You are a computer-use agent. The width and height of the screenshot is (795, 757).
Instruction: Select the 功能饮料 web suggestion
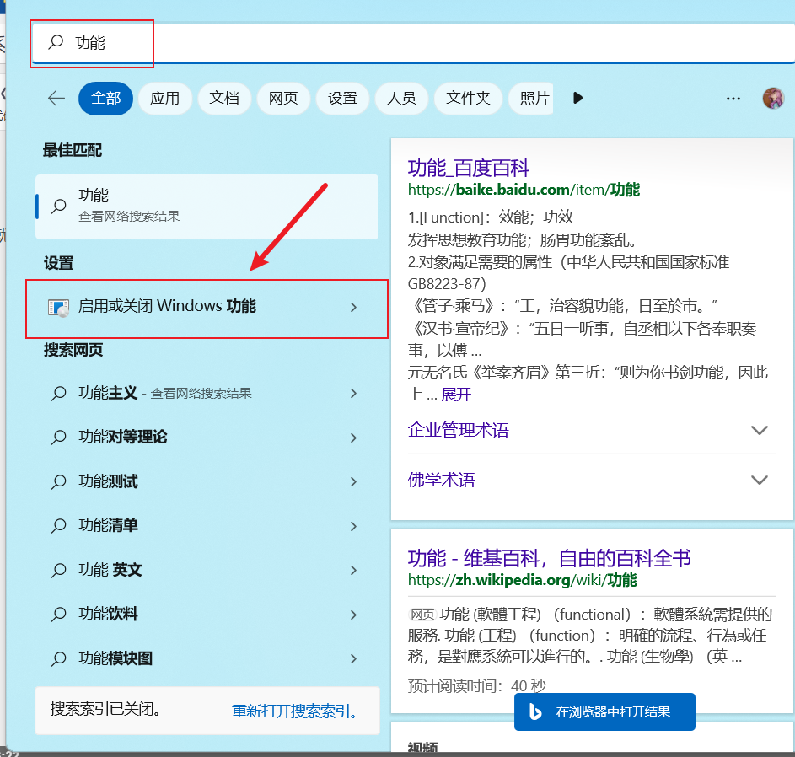click(x=207, y=615)
